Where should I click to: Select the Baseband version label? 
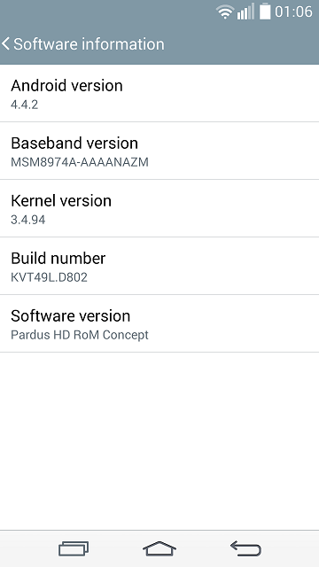[x=74, y=144]
